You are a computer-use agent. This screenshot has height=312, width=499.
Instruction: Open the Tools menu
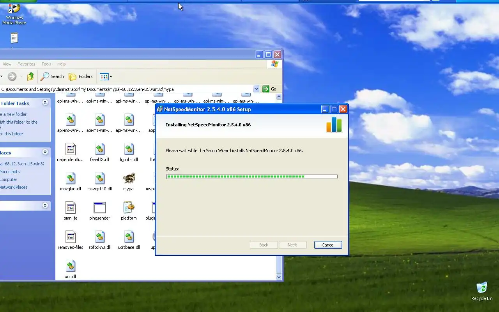[x=46, y=64]
